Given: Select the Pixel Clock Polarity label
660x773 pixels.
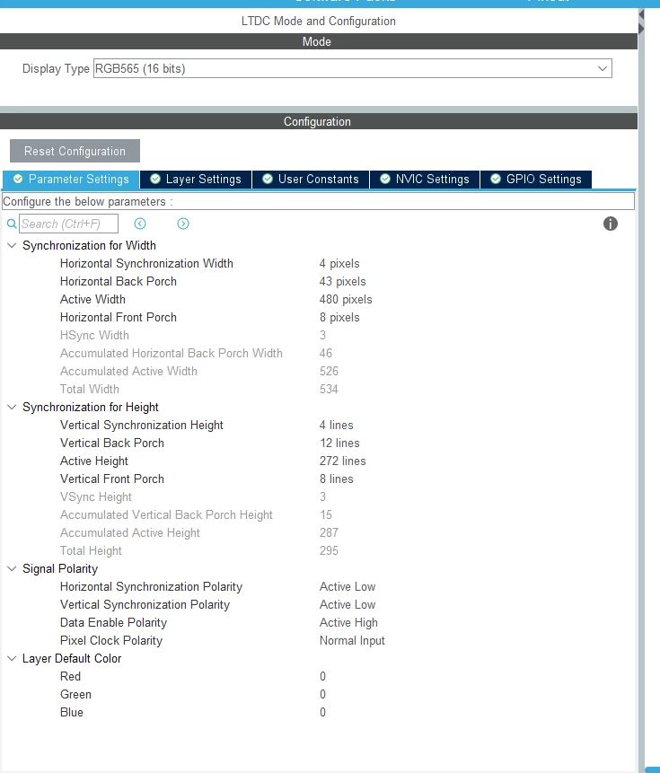Looking at the screenshot, I should pos(111,640).
